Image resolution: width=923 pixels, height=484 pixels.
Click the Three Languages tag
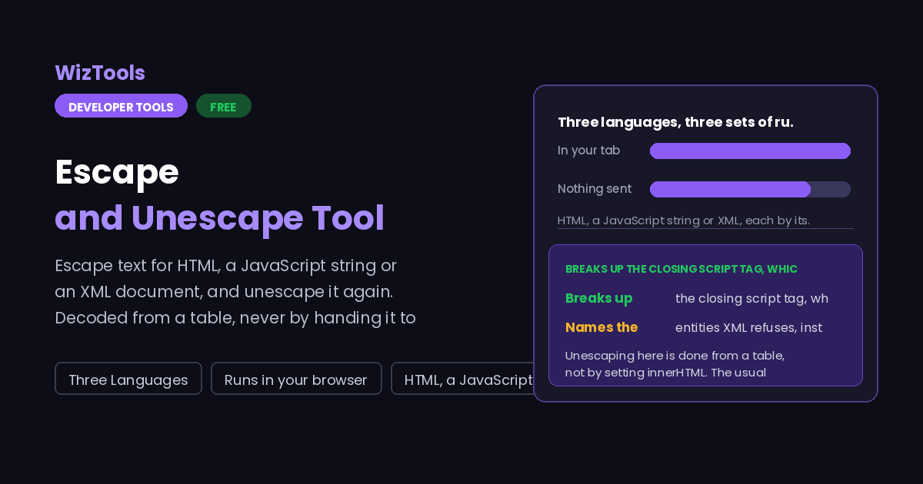(128, 379)
